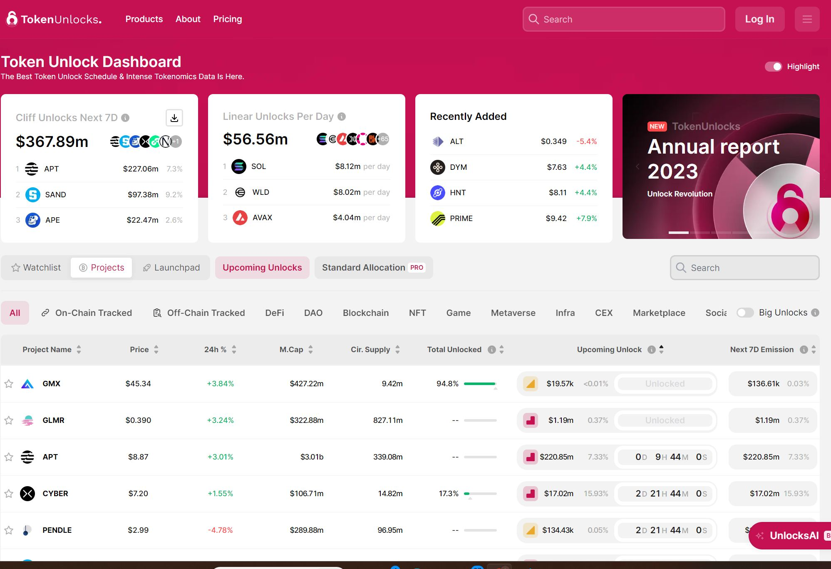831x569 pixels.
Task: Show info for Big Unlocks
Action: [x=815, y=313]
